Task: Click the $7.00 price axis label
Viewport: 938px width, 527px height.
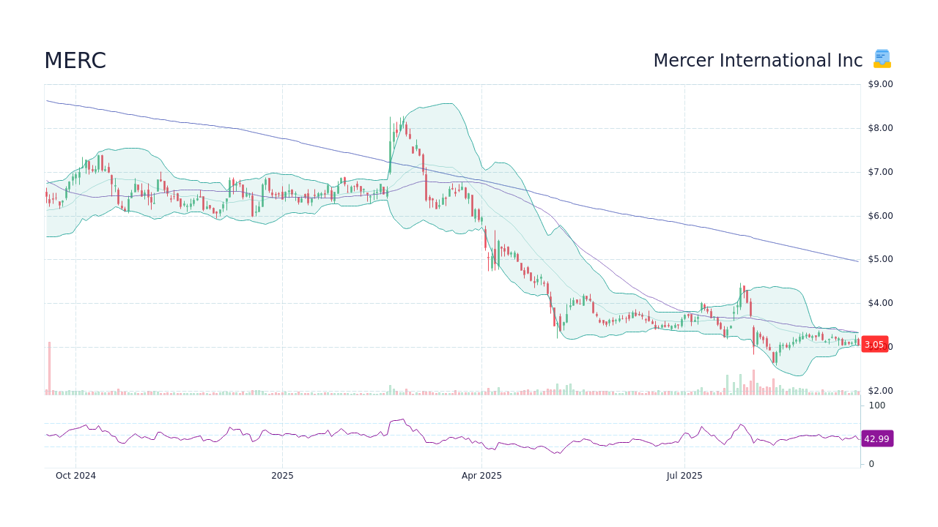Action: (x=880, y=172)
